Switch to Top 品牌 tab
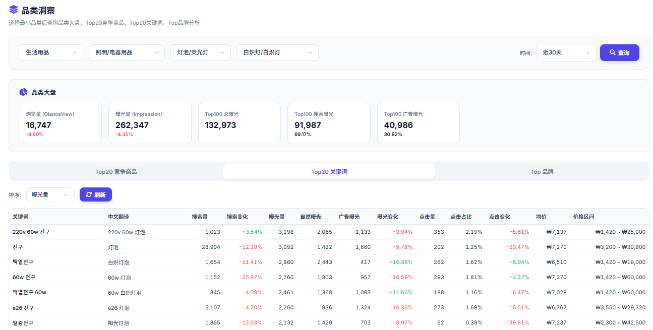653x330 pixels. pos(542,172)
